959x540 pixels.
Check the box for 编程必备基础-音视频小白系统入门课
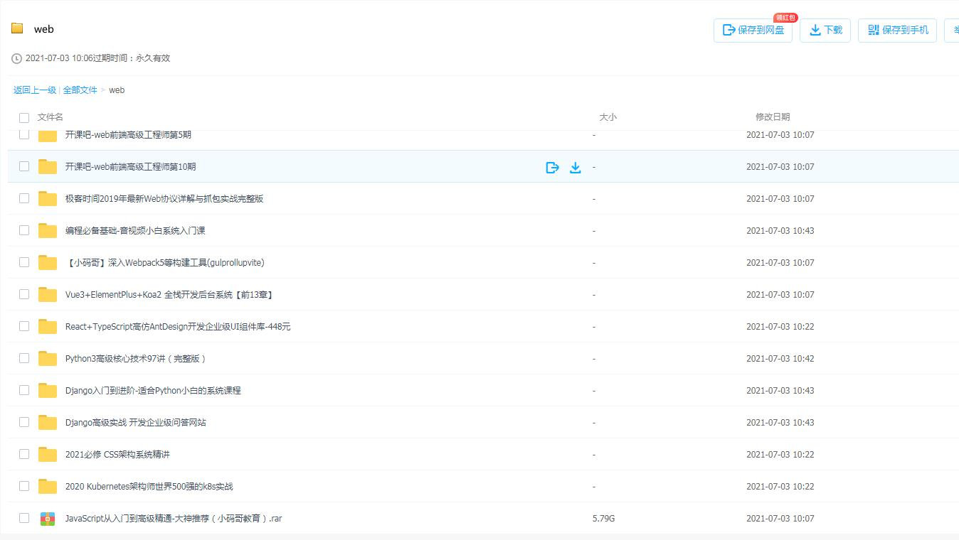tap(24, 230)
